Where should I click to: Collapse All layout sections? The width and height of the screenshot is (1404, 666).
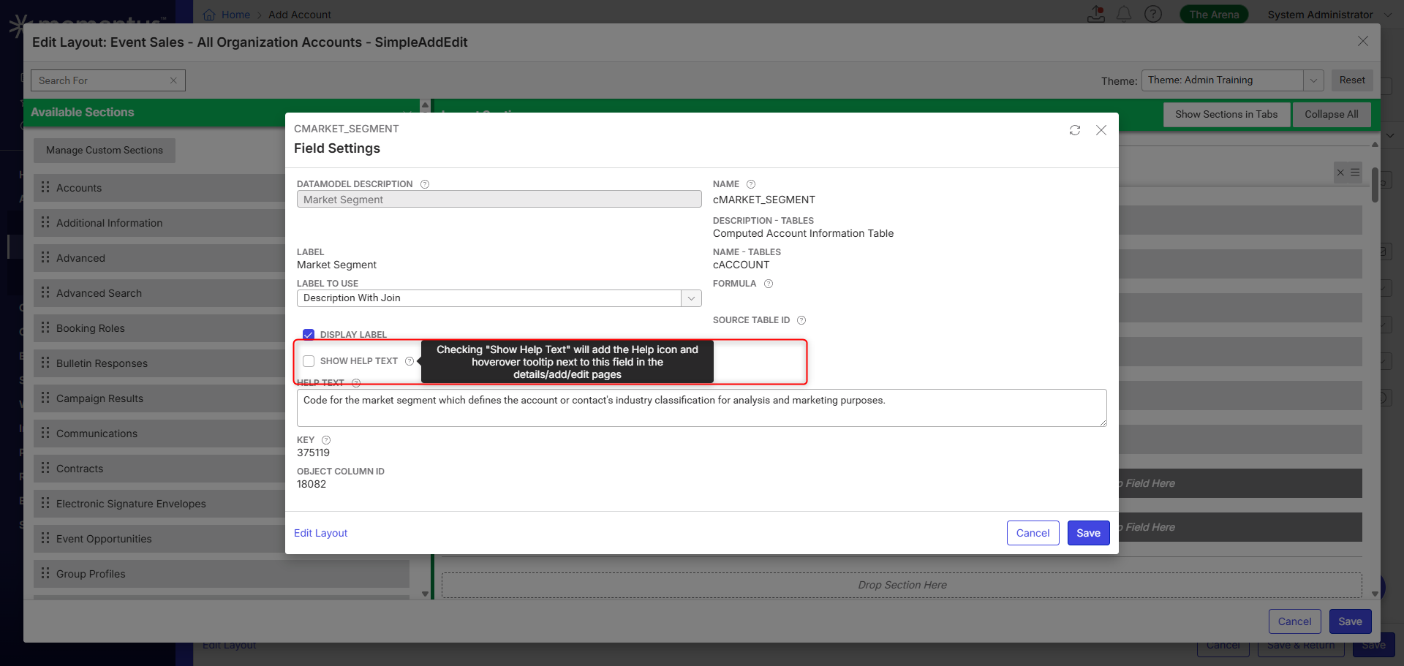(1331, 115)
